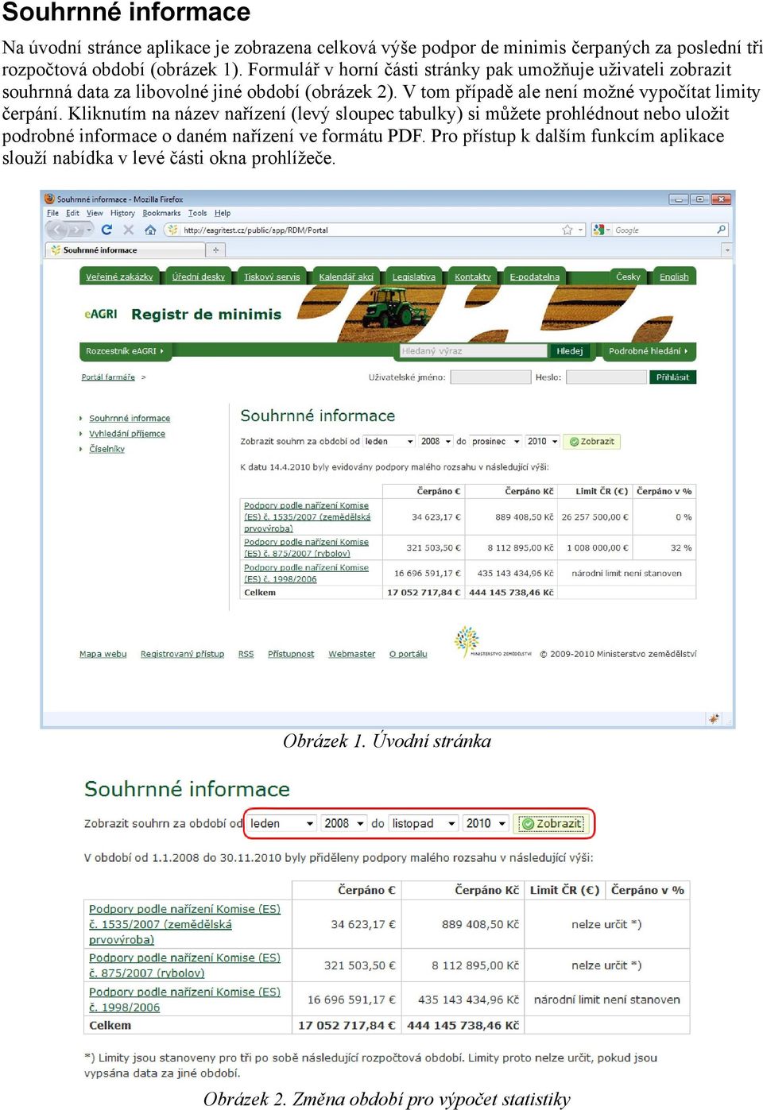Open sidebar Vyhledání příjemce item
The image size is (763, 1110).
[x=127, y=433]
